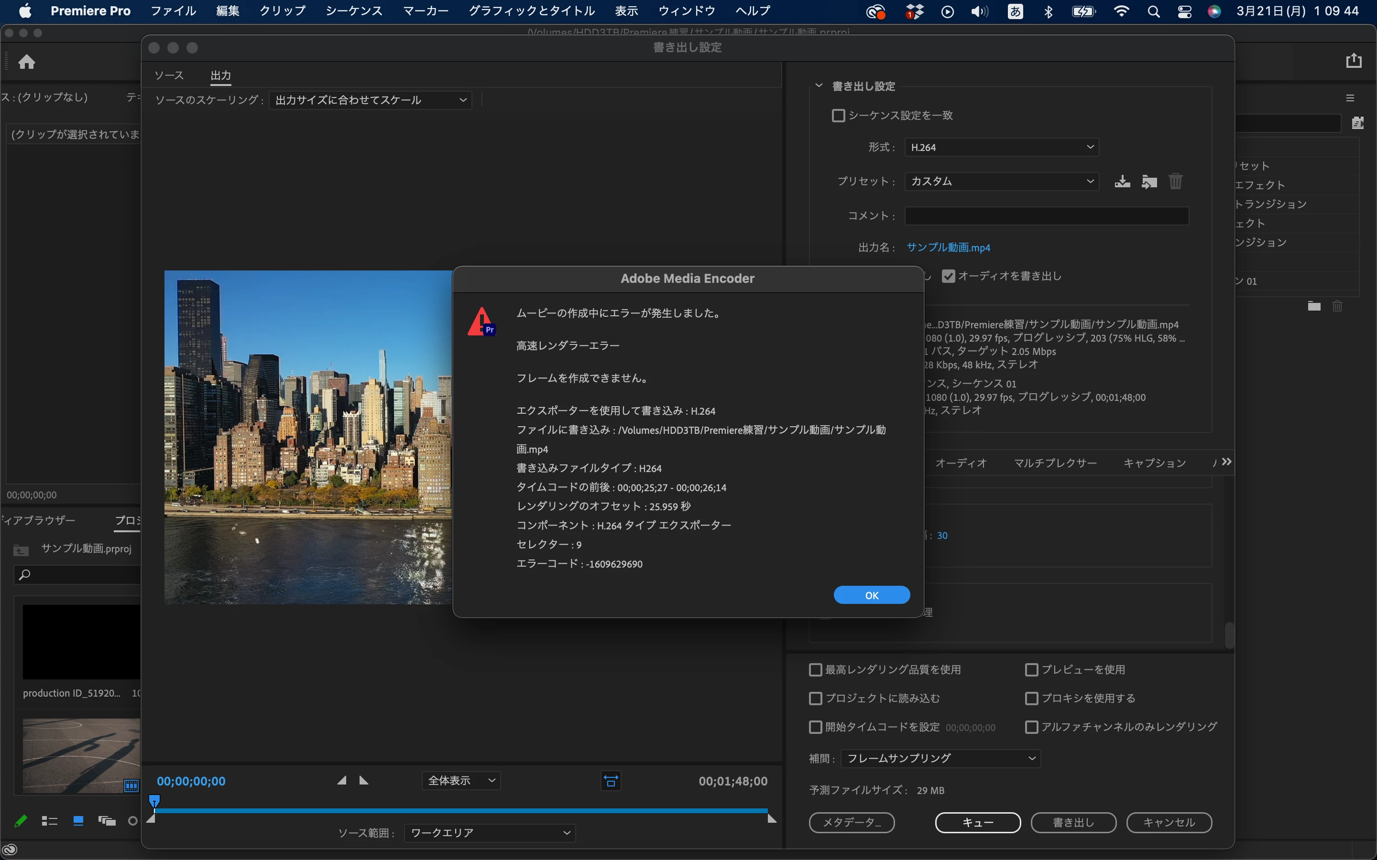Enable シーケンス設定を一致 checkbox
Viewport: 1377px width, 860px height.
click(838, 116)
